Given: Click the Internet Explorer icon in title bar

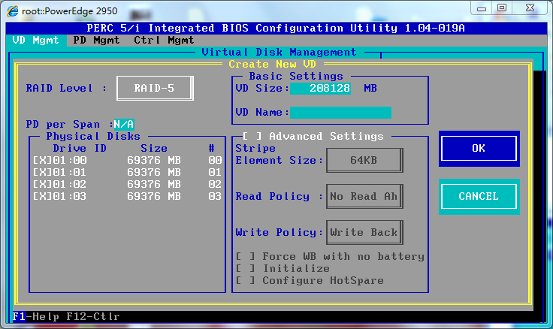Looking at the screenshot, I should [x=13, y=11].
